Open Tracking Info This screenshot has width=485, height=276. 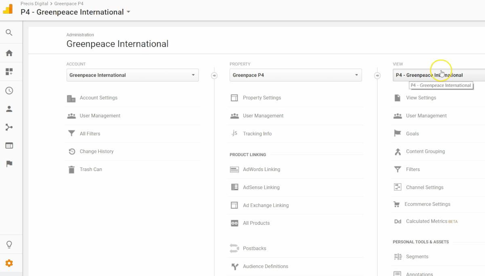(x=257, y=134)
